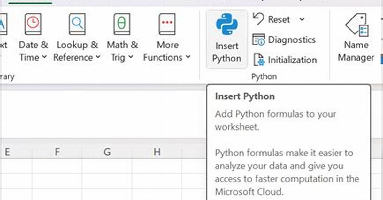This screenshot has width=383, height=200.
Task: Expand the More Functions dropdown chevron
Action: [x=188, y=57]
